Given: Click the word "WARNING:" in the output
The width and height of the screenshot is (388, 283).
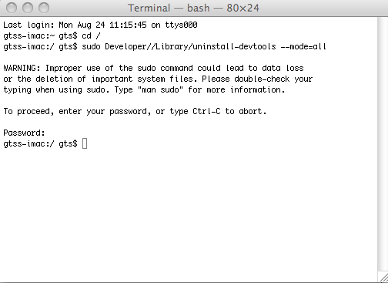Looking at the screenshot, I should point(22,68).
